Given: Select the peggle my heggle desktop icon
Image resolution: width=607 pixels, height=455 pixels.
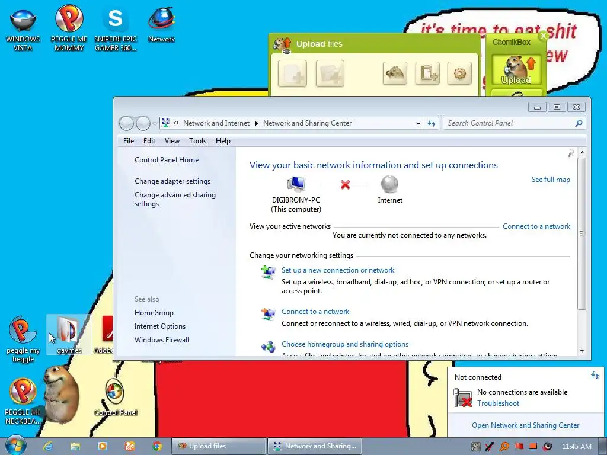Looking at the screenshot, I should pos(23,339).
